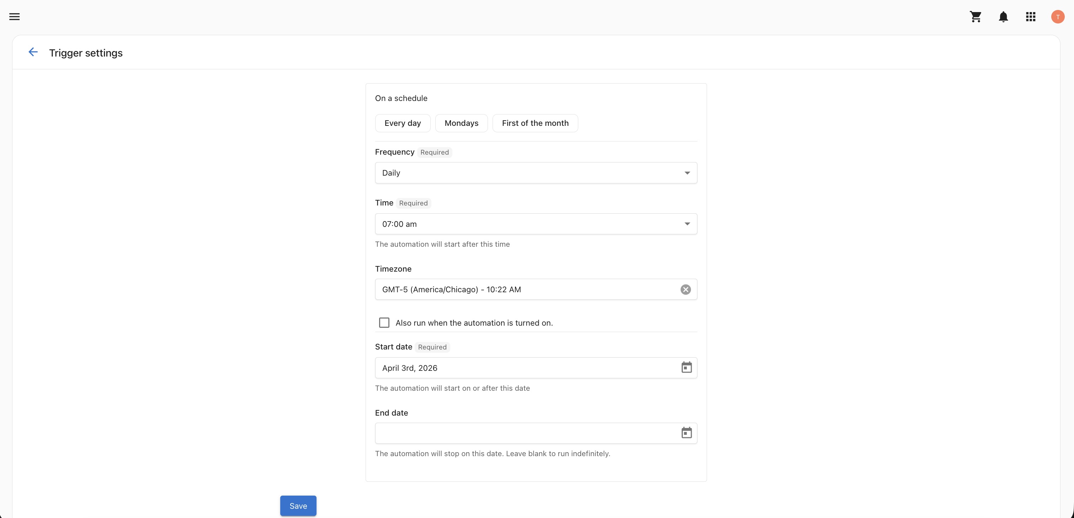This screenshot has width=1074, height=518.
Task: Open the notifications bell
Action: click(1003, 17)
